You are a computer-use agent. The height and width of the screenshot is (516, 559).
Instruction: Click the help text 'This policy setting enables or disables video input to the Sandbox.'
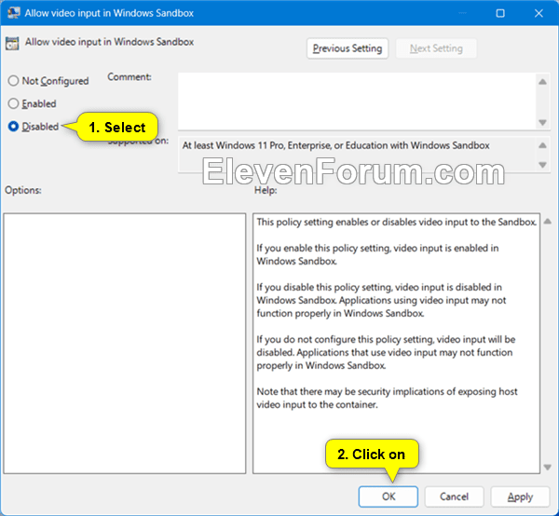coord(397,222)
